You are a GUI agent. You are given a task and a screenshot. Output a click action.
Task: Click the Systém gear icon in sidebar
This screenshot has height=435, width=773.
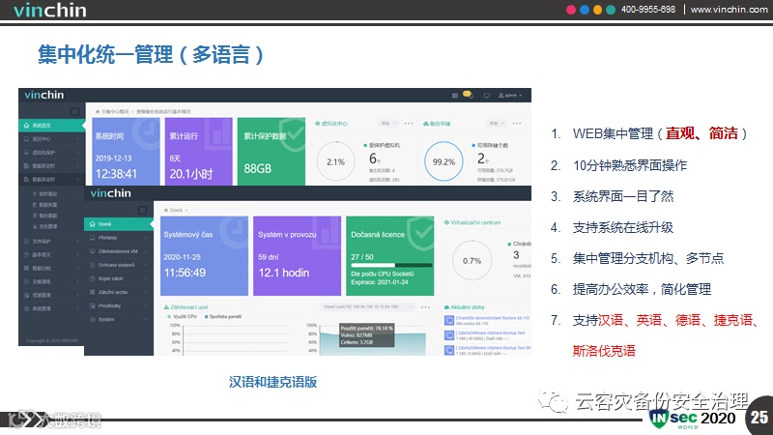click(92, 320)
